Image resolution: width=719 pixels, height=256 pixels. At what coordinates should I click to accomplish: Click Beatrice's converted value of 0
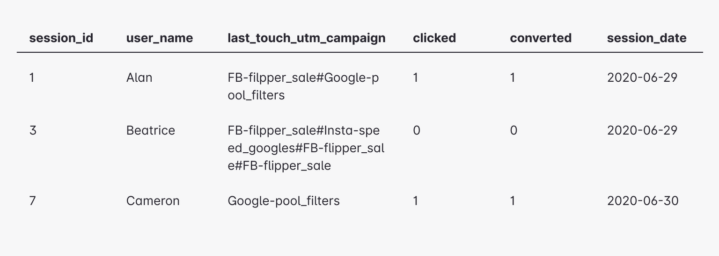pyautogui.click(x=514, y=130)
